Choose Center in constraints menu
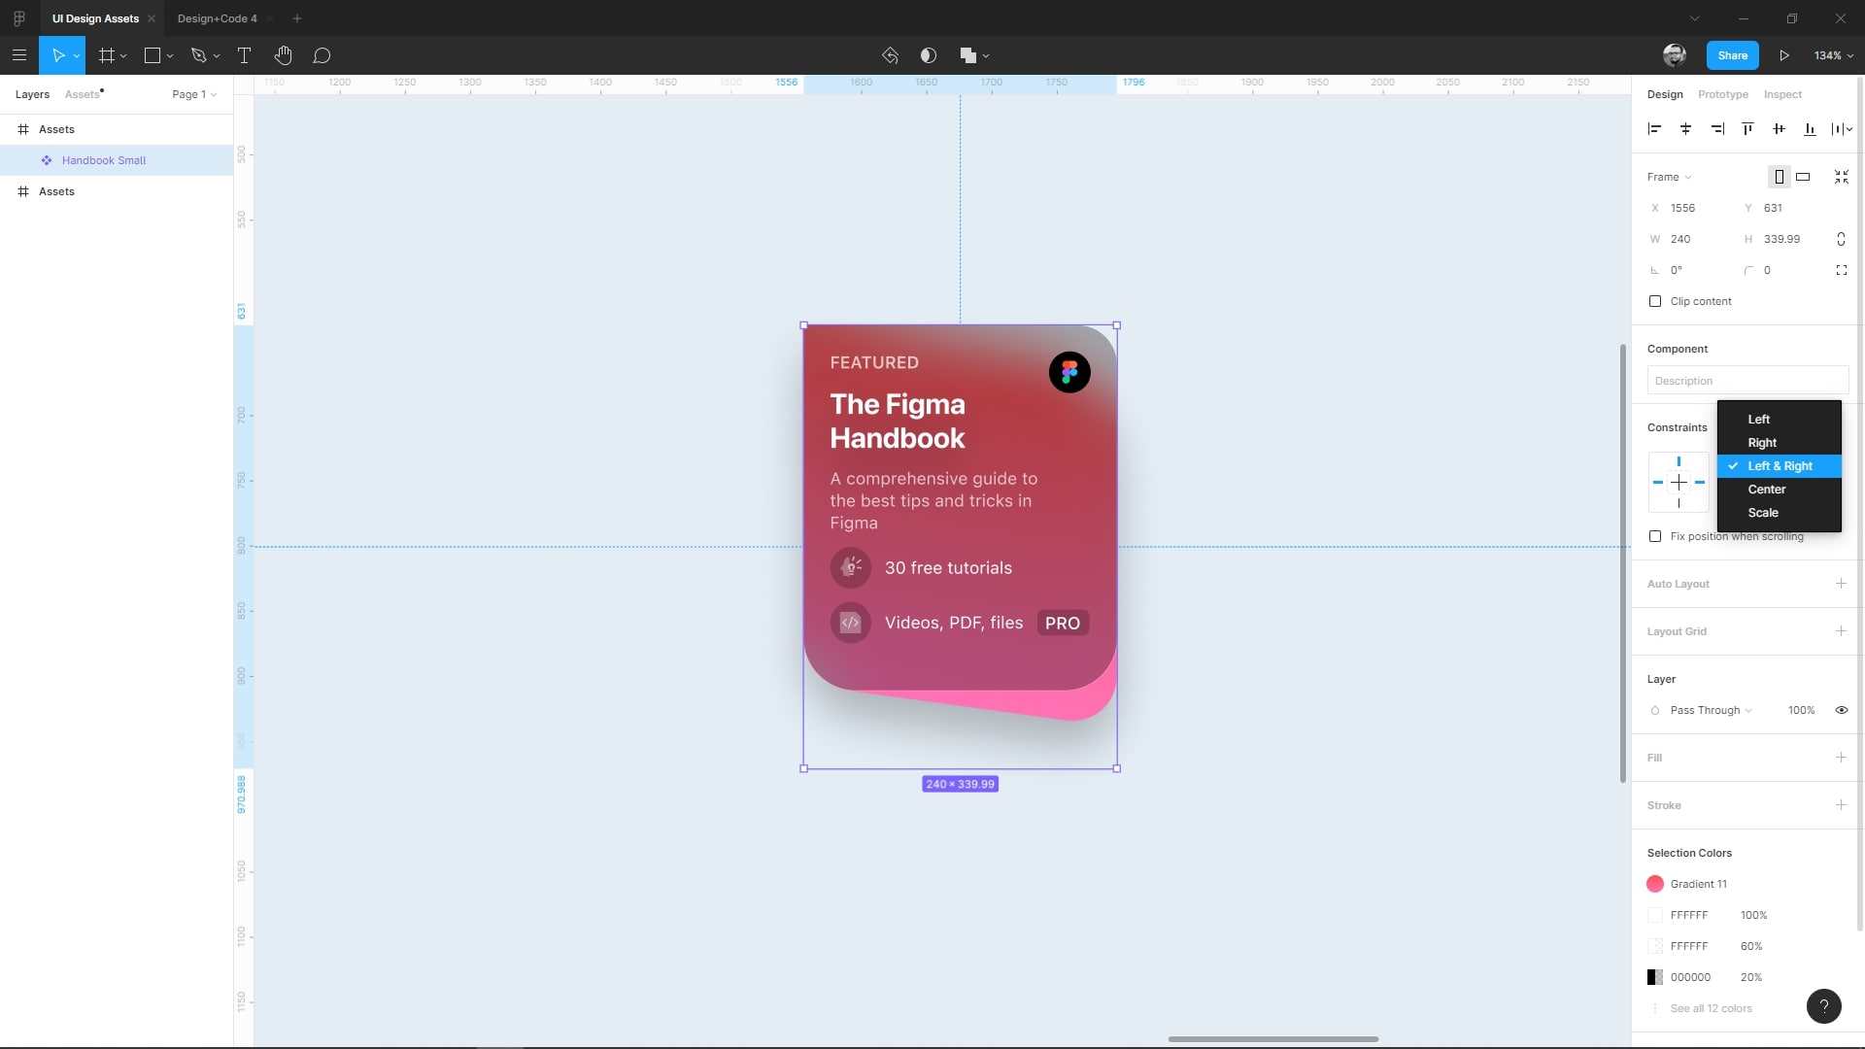Screen dimensions: 1865x1049 point(1766,490)
